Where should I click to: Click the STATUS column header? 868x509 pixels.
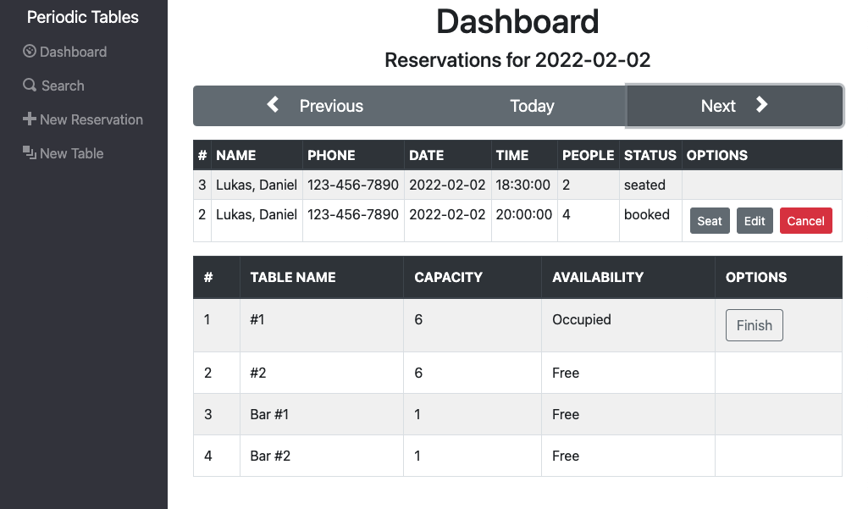tap(650, 156)
